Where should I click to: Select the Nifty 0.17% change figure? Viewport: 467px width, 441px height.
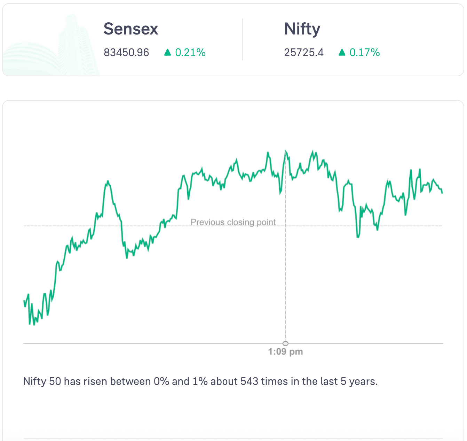[364, 53]
